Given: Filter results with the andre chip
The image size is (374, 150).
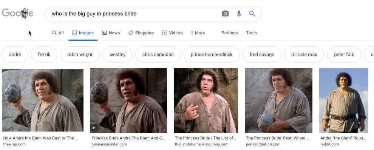Looking at the screenshot, I should pos(15,55).
